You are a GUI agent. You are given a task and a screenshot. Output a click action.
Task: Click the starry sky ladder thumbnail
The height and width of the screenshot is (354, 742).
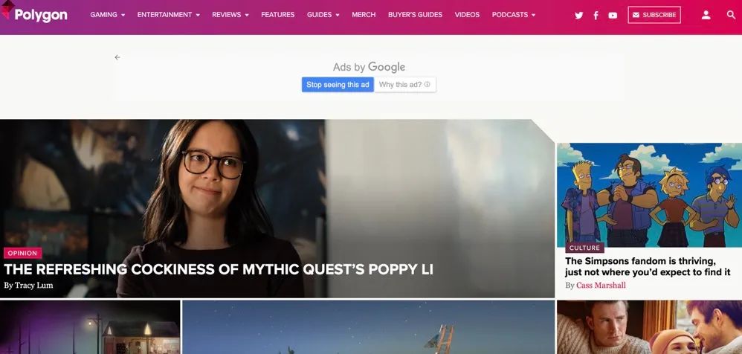368,327
